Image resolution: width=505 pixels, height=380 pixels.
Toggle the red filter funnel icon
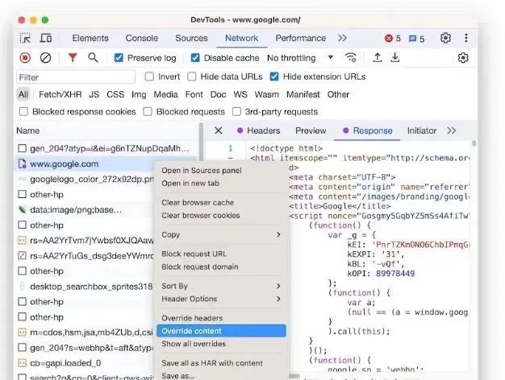tap(73, 57)
